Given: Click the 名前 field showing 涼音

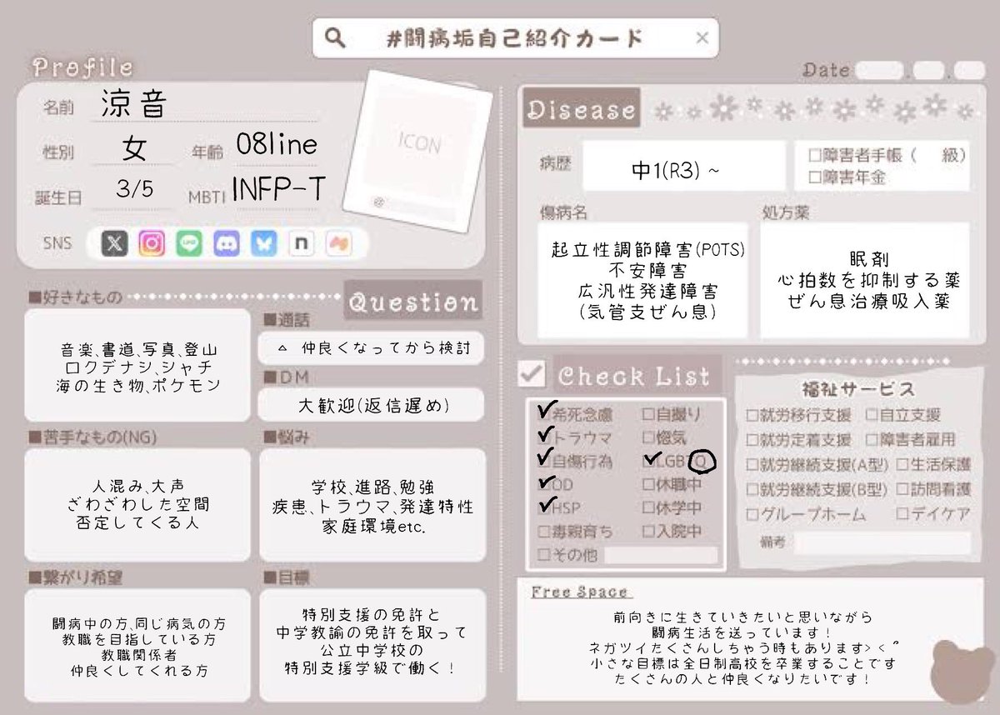Looking at the screenshot, I should point(204,106).
